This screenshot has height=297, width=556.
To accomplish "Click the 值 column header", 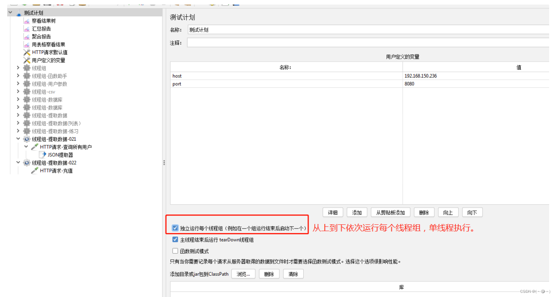I will (x=476, y=67).
